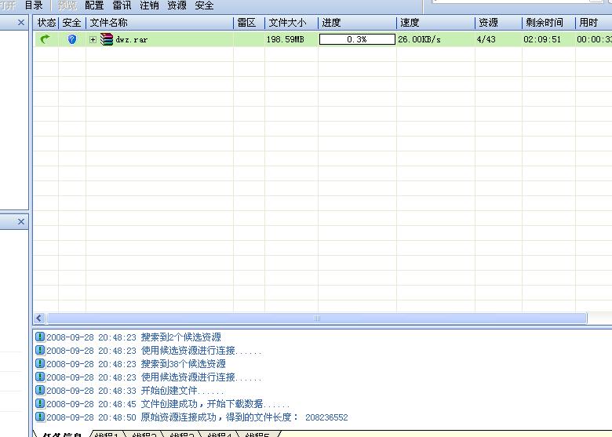Click the info icon of the first log entry
The image size is (612, 437).
coord(40,337)
